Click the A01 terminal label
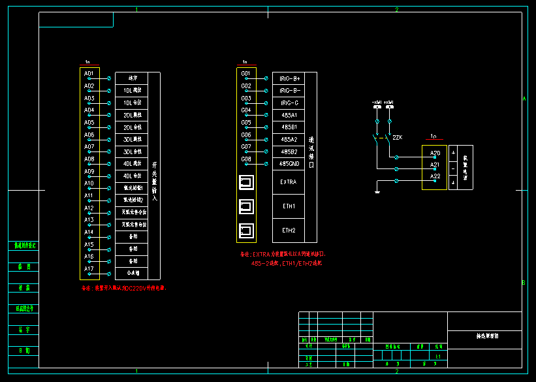 click(89, 73)
